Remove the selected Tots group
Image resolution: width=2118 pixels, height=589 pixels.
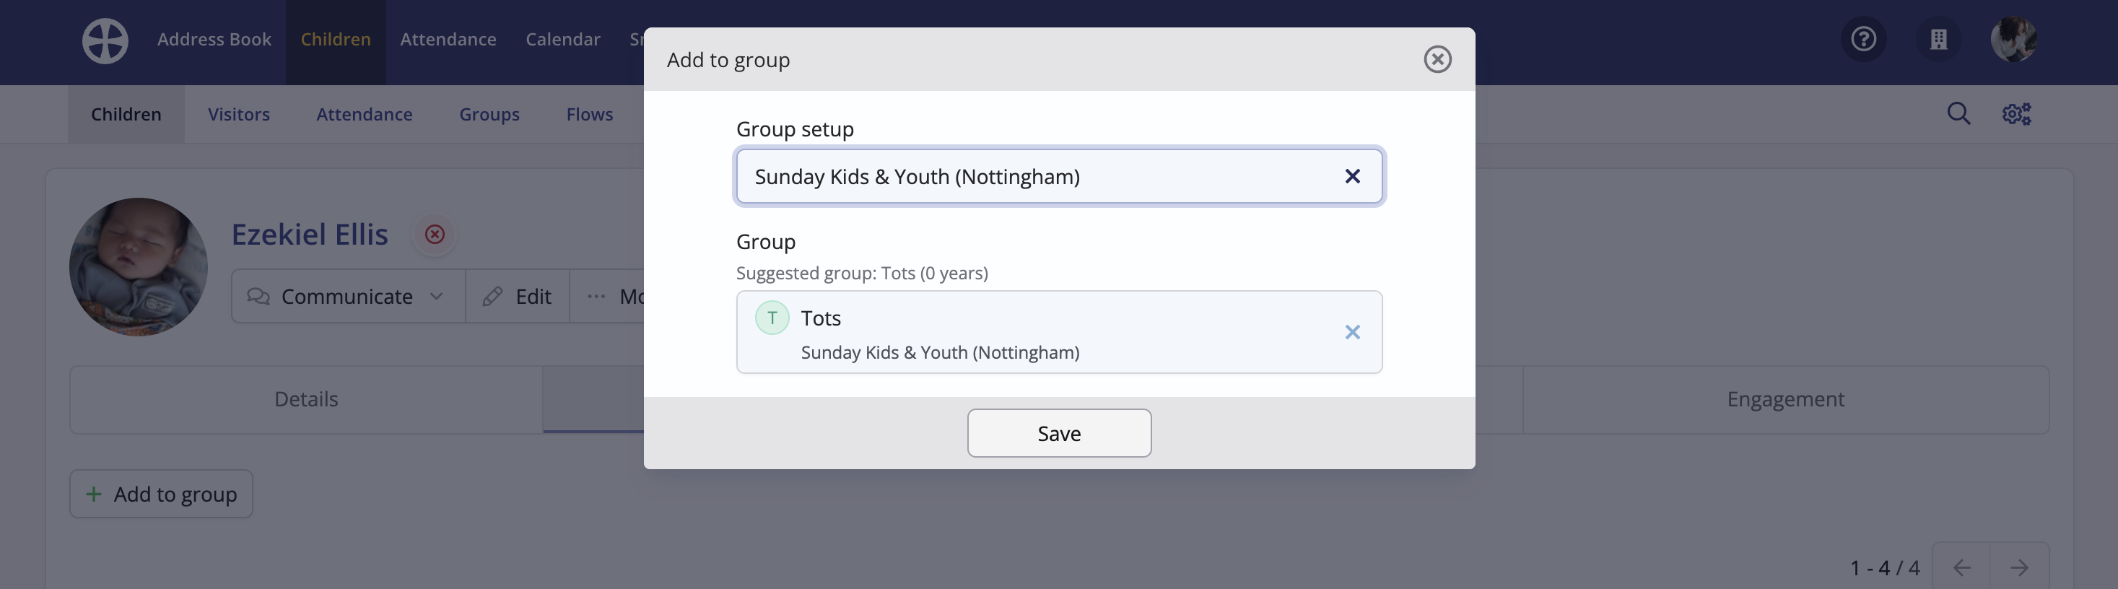pyautogui.click(x=1353, y=332)
